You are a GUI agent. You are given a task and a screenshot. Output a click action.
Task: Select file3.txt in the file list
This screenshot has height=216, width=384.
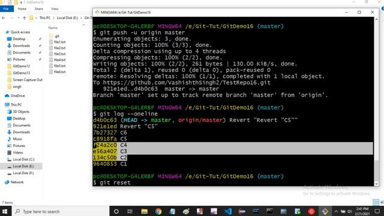58,54
